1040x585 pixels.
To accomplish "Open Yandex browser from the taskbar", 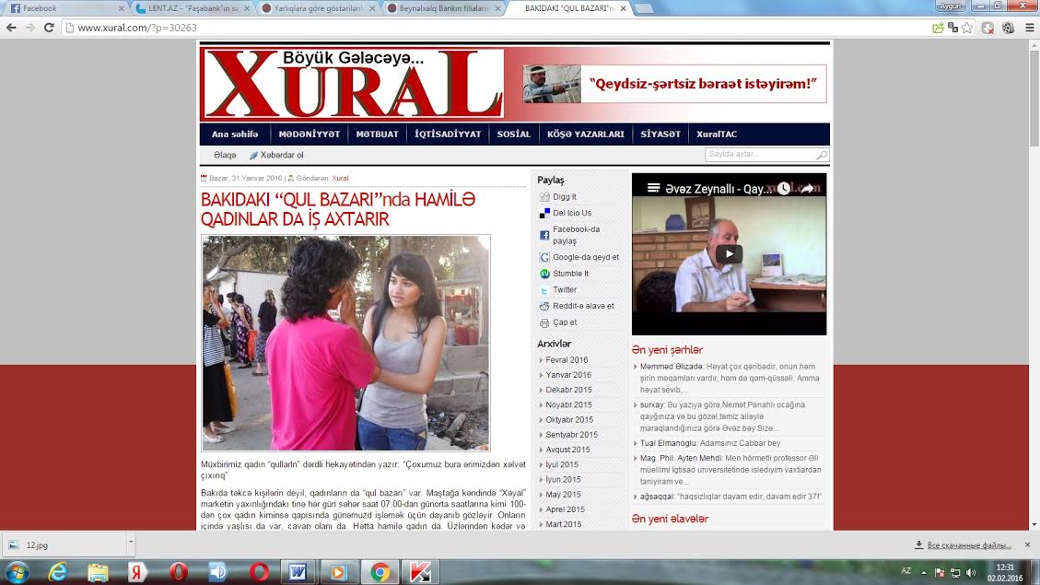I will [137, 572].
